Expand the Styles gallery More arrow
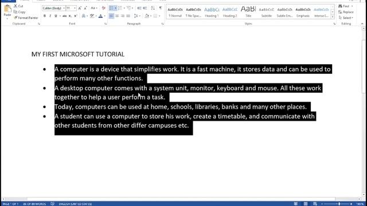The height and width of the screenshot is (206, 367). coord(333,17)
